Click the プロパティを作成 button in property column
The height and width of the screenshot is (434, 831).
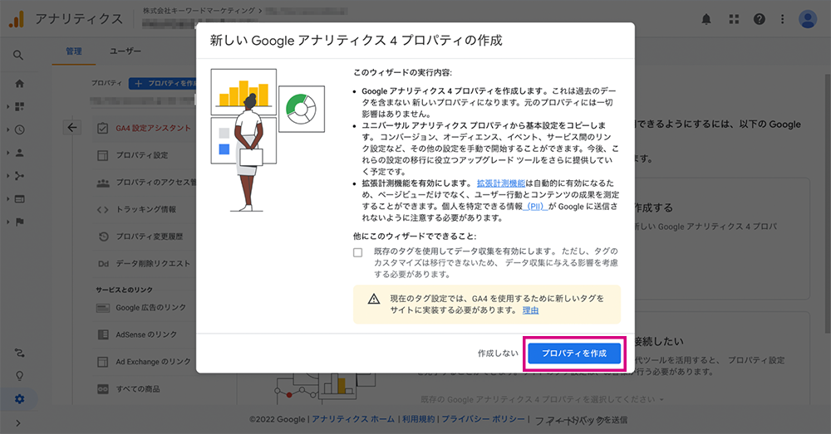point(163,83)
